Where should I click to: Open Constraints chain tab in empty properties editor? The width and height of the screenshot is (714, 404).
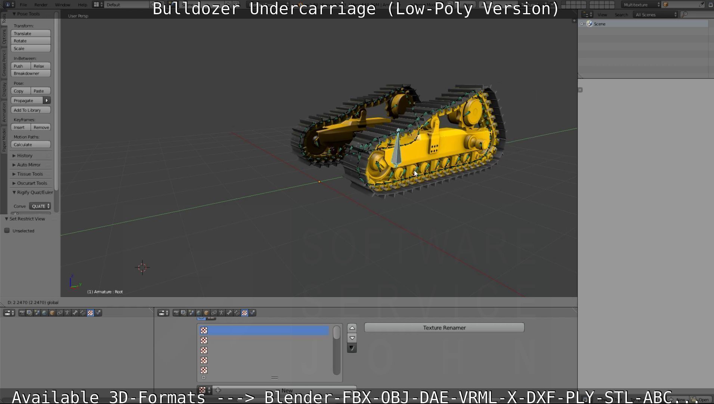60,313
